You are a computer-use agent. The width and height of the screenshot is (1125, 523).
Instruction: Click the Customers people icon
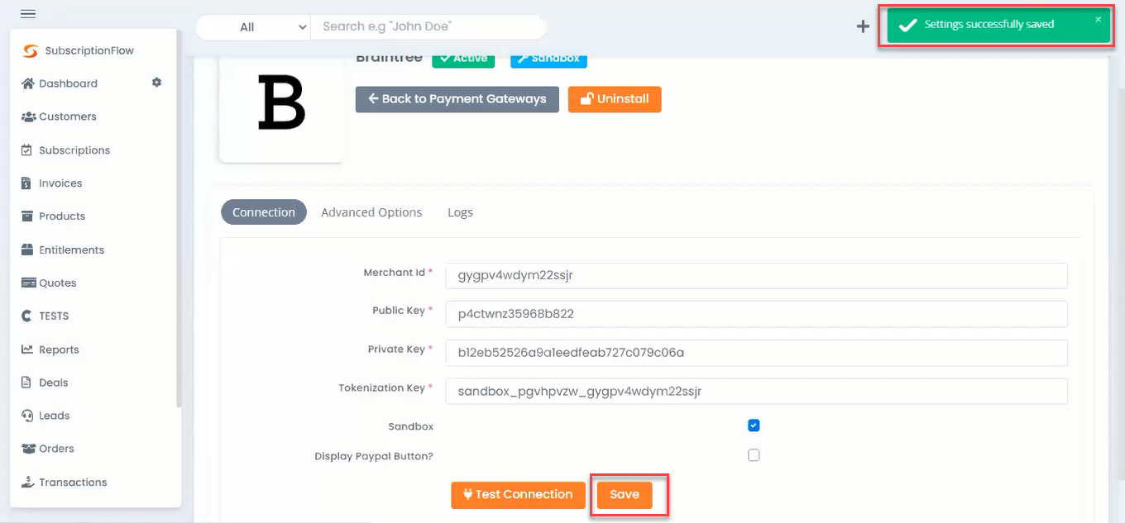pyautogui.click(x=28, y=116)
